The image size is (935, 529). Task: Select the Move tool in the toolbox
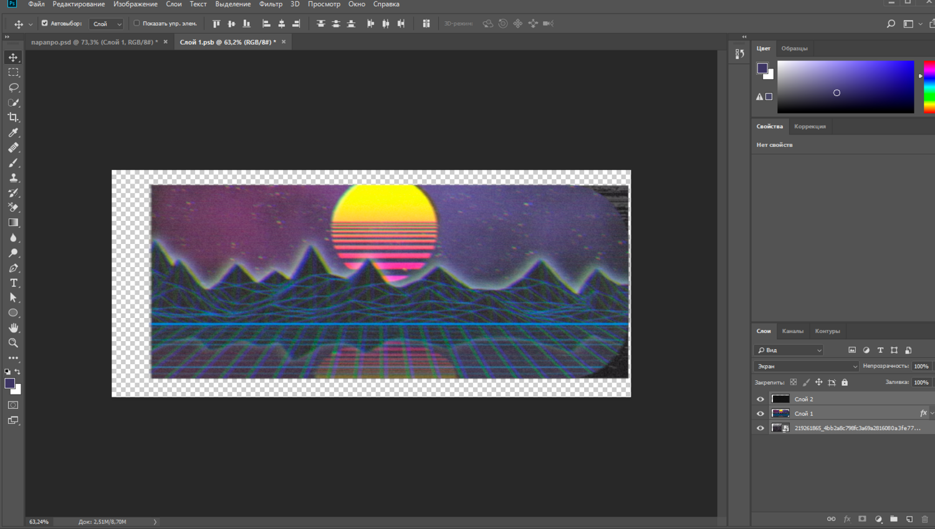coord(13,57)
